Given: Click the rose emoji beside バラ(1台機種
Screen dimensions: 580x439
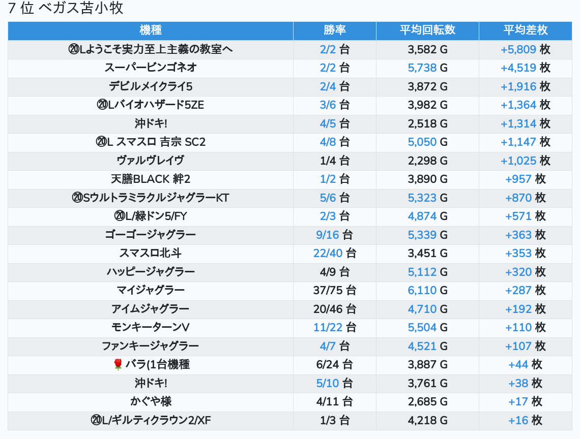Looking at the screenshot, I should (x=118, y=365).
